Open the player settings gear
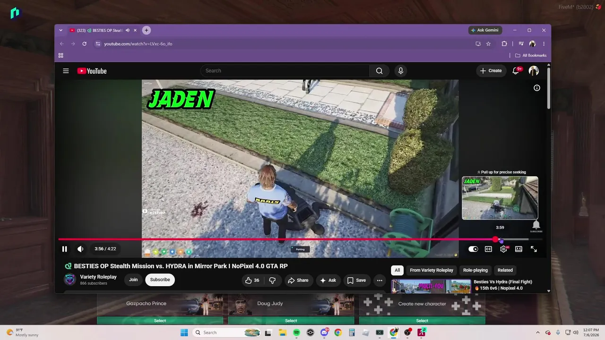The height and width of the screenshot is (340, 605). pos(503,249)
